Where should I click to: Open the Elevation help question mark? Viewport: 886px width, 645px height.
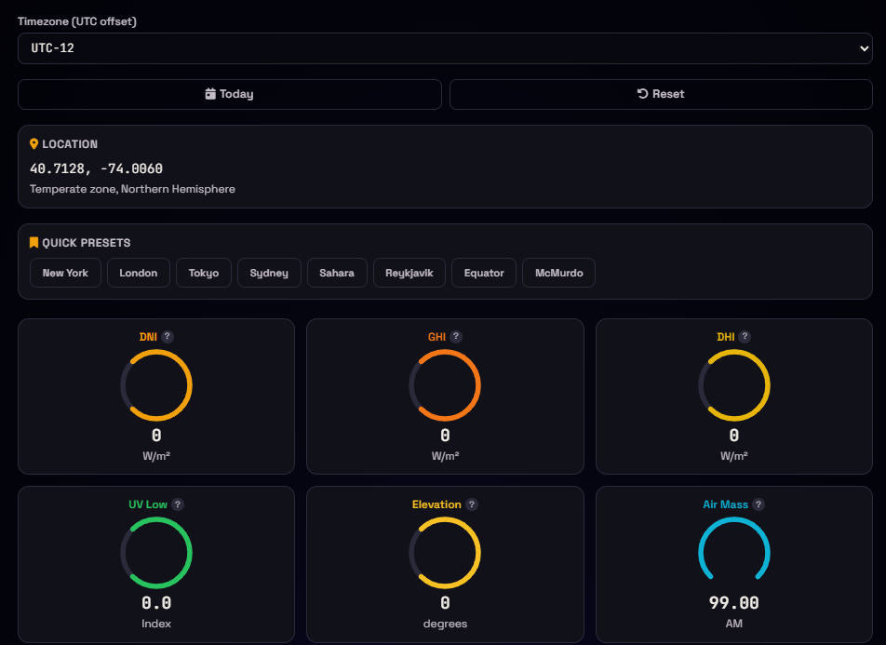pos(472,504)
